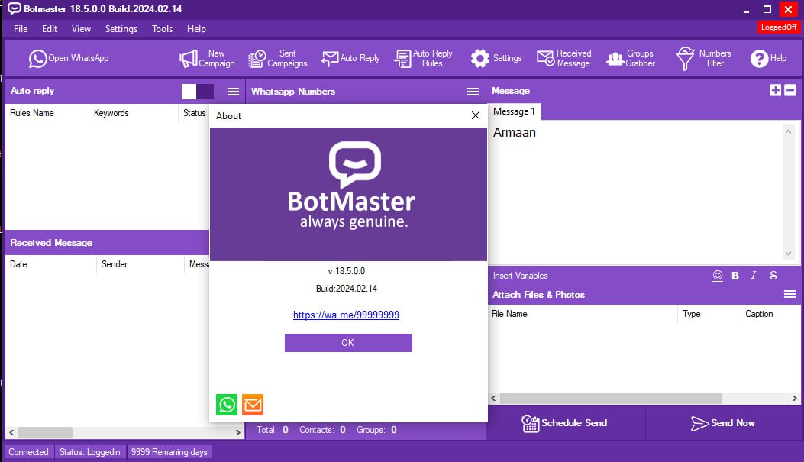Open Auto Reply Rules

(424, 59)
